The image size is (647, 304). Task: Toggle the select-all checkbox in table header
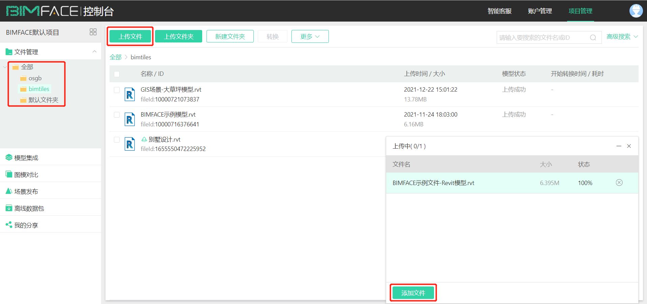(117, 74)
